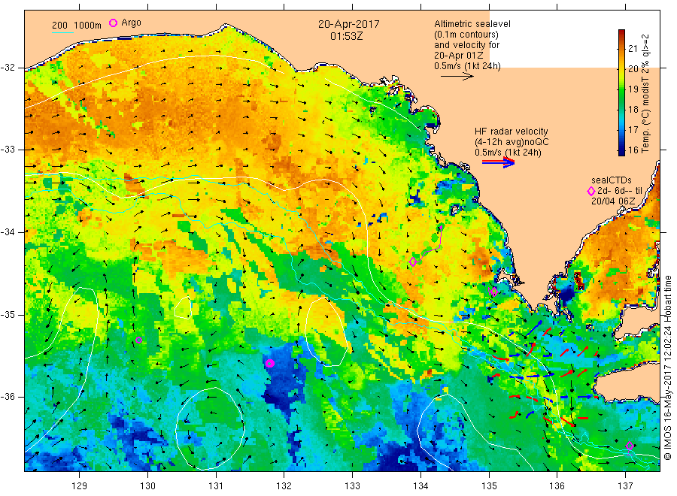Screen dimensions: 677x496
Task: Click the Altimetric sealevel heading
Action: (x=472, y=24)
